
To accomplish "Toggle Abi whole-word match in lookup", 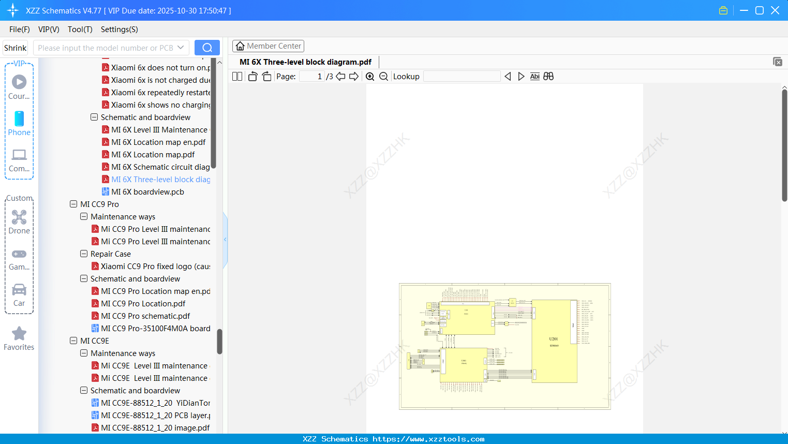I will [x=534, y=76].
